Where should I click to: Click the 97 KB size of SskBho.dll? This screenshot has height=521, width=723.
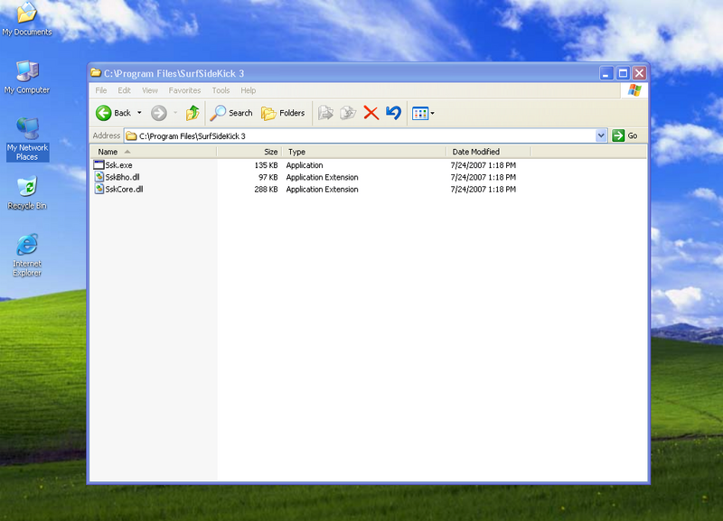click(x=268, y=177)
